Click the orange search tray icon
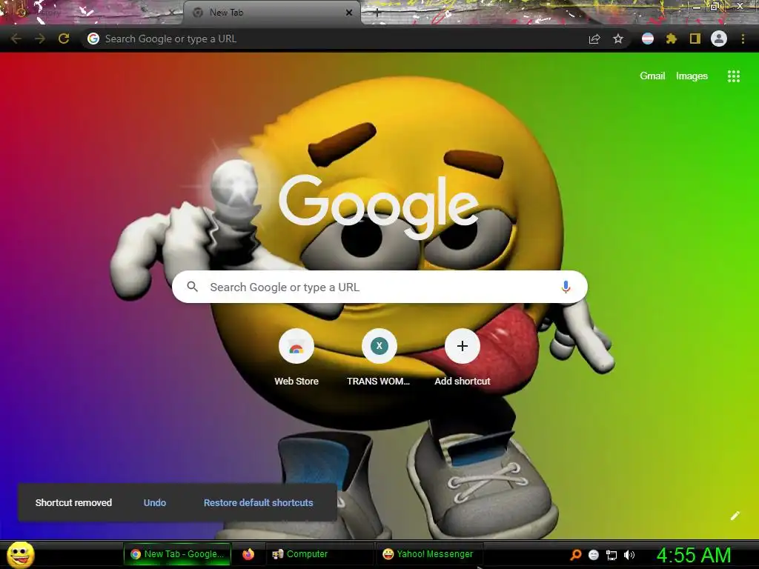759x569 pixels. (x=576, y=555)
